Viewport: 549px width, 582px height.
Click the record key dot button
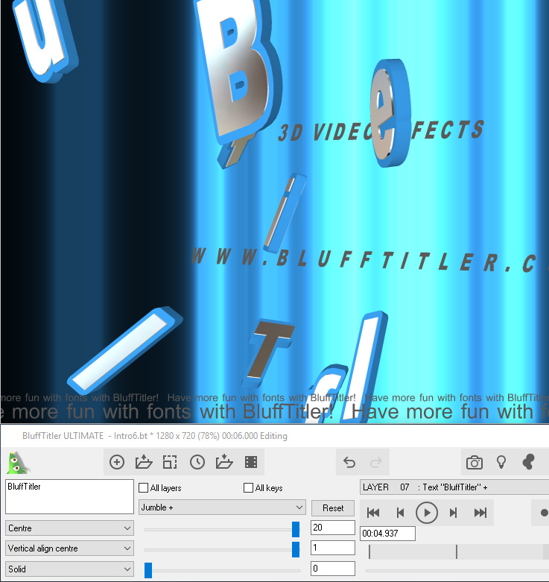[545, 513]
